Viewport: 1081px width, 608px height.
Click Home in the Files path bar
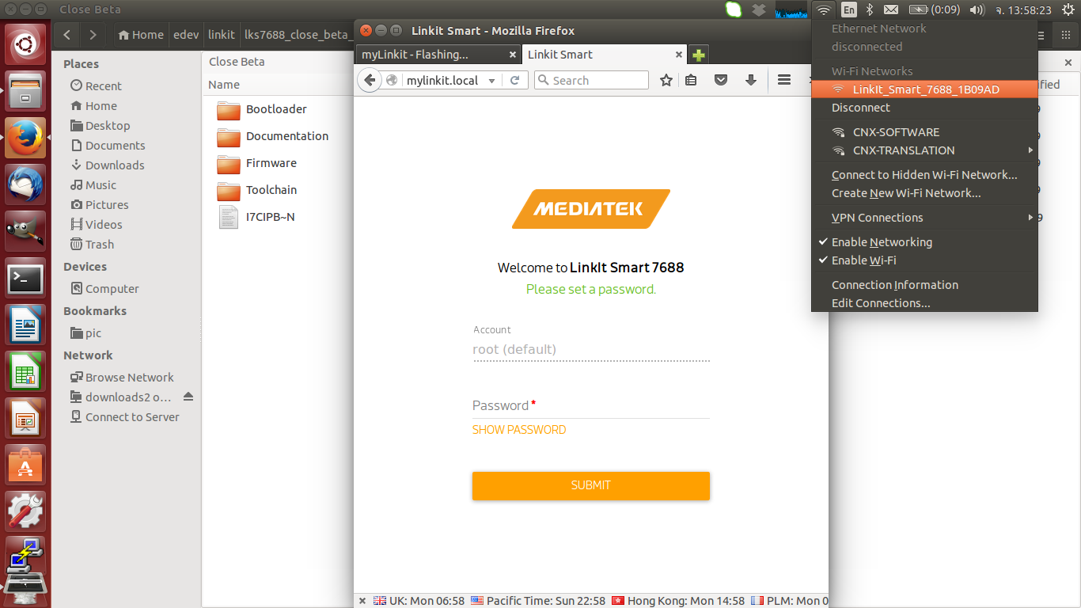click(140, 35)
